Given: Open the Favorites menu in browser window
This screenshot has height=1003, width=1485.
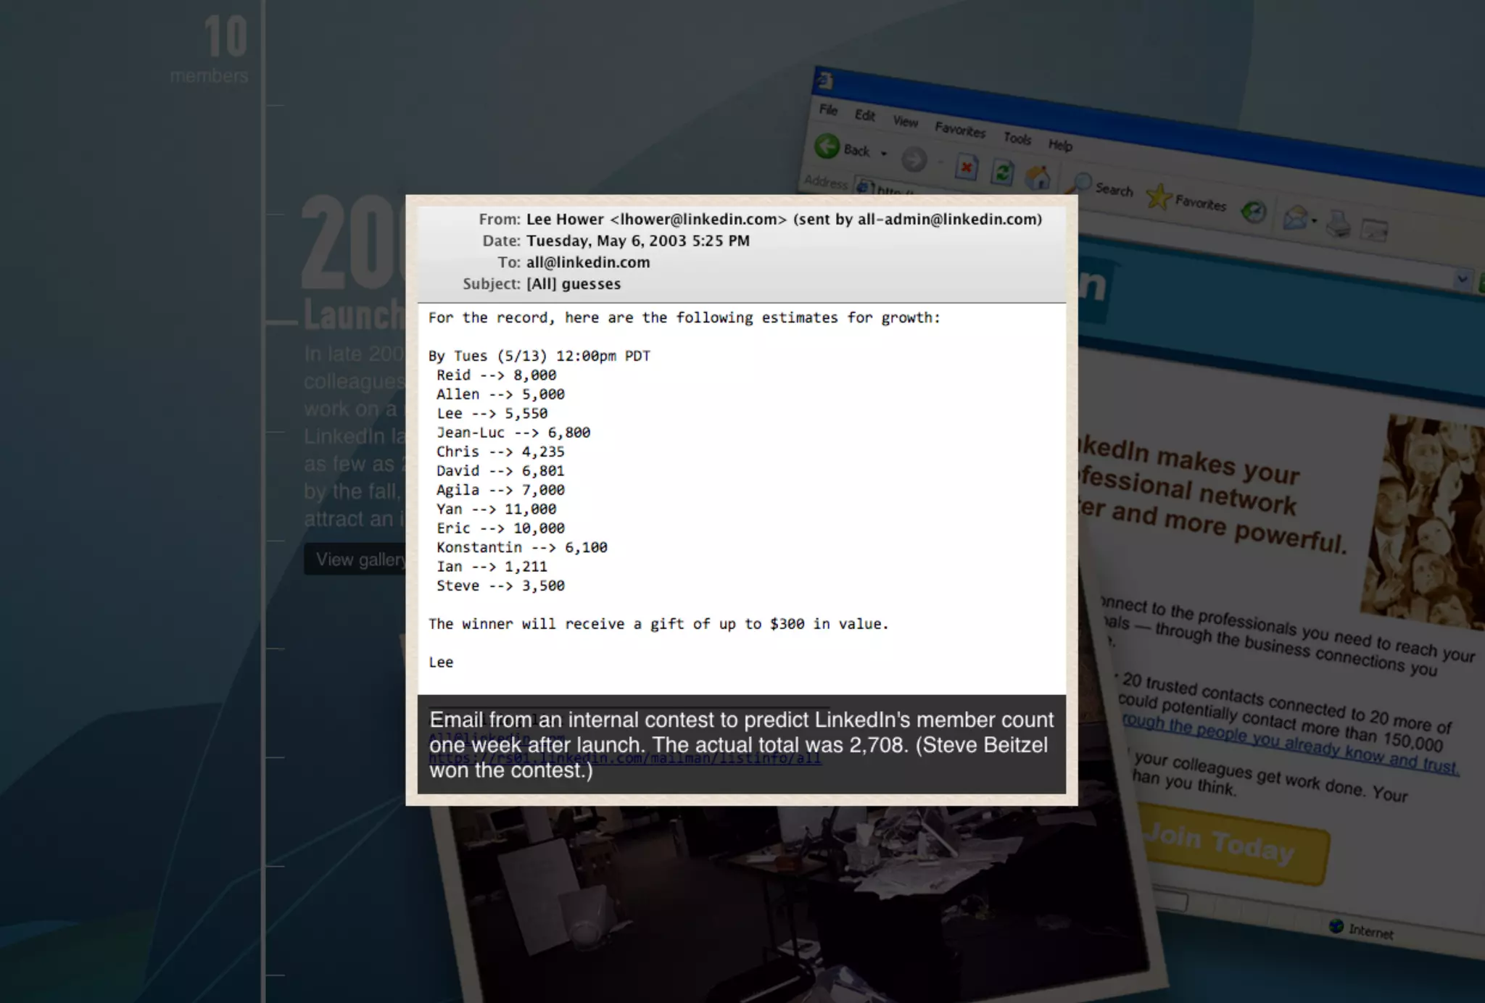Looking at the screenshot, I should point(960,130).
